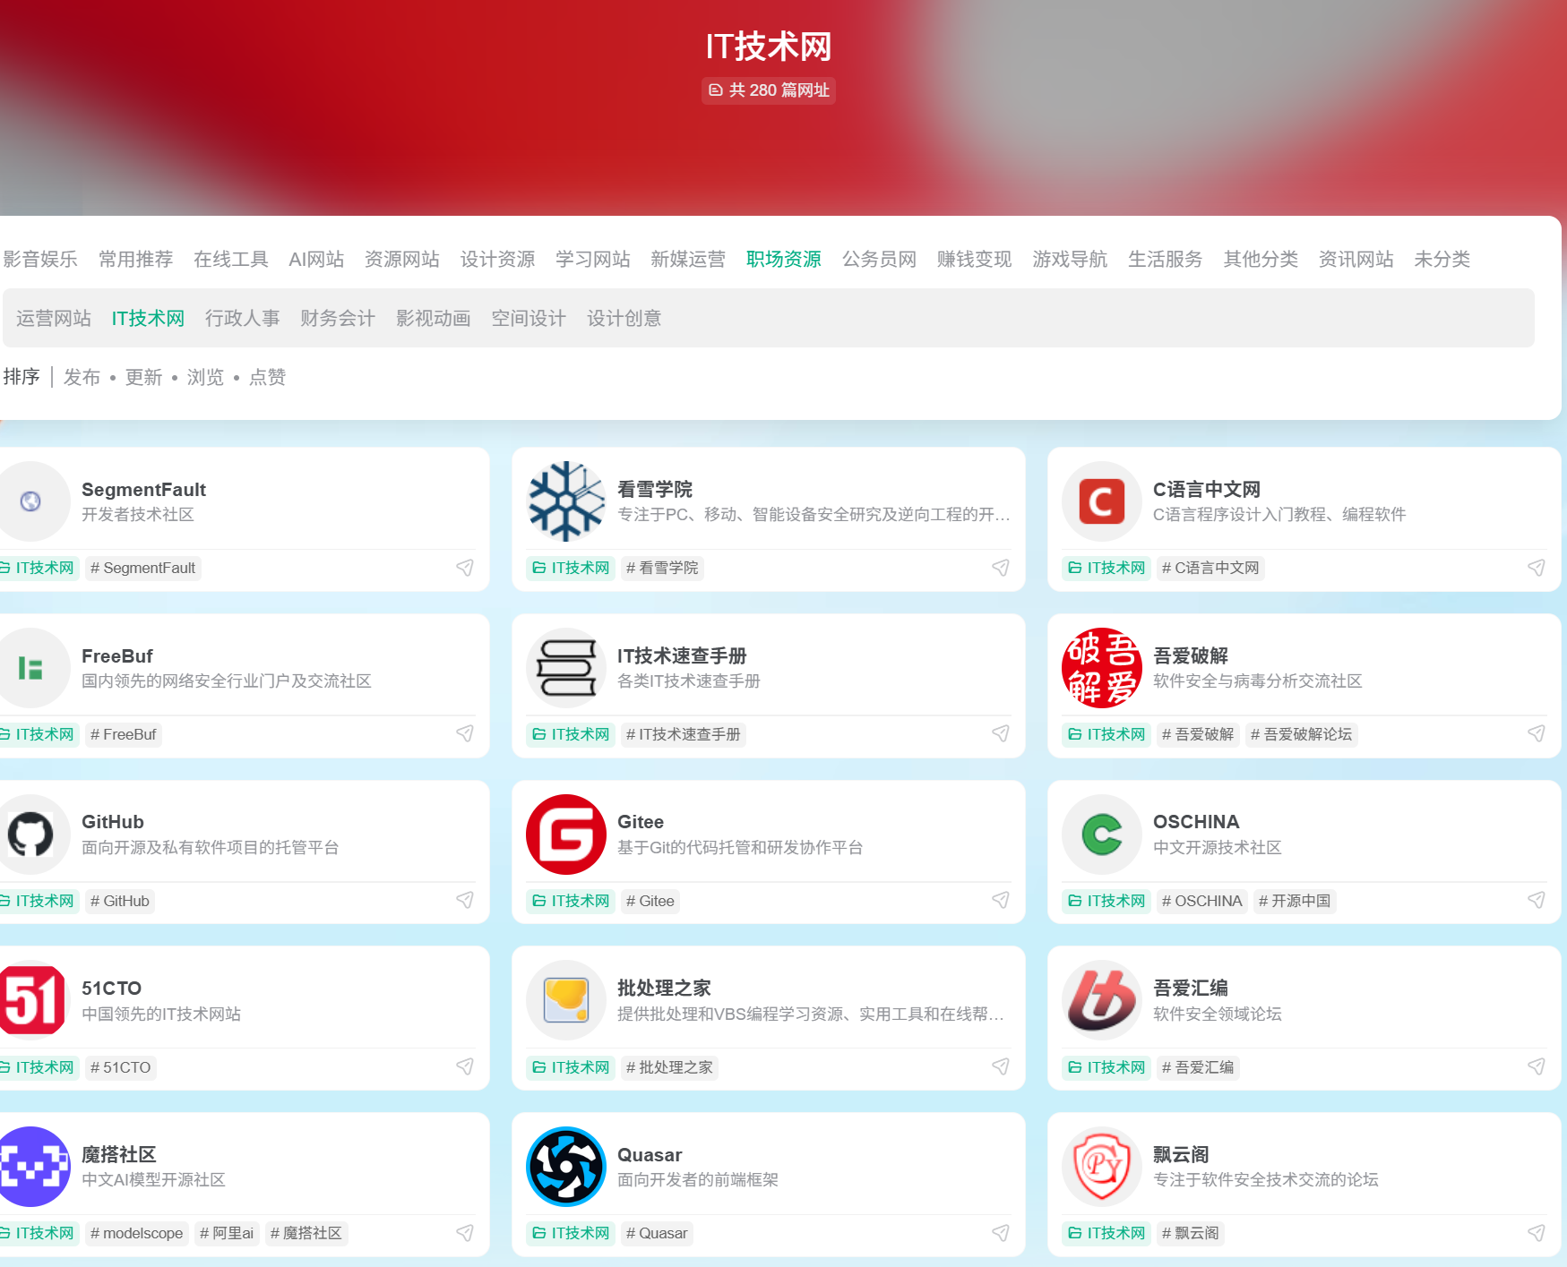Click the 共280篇网址 badge
This screenshot has height=1267, width=1567.
tap(768, 90)
